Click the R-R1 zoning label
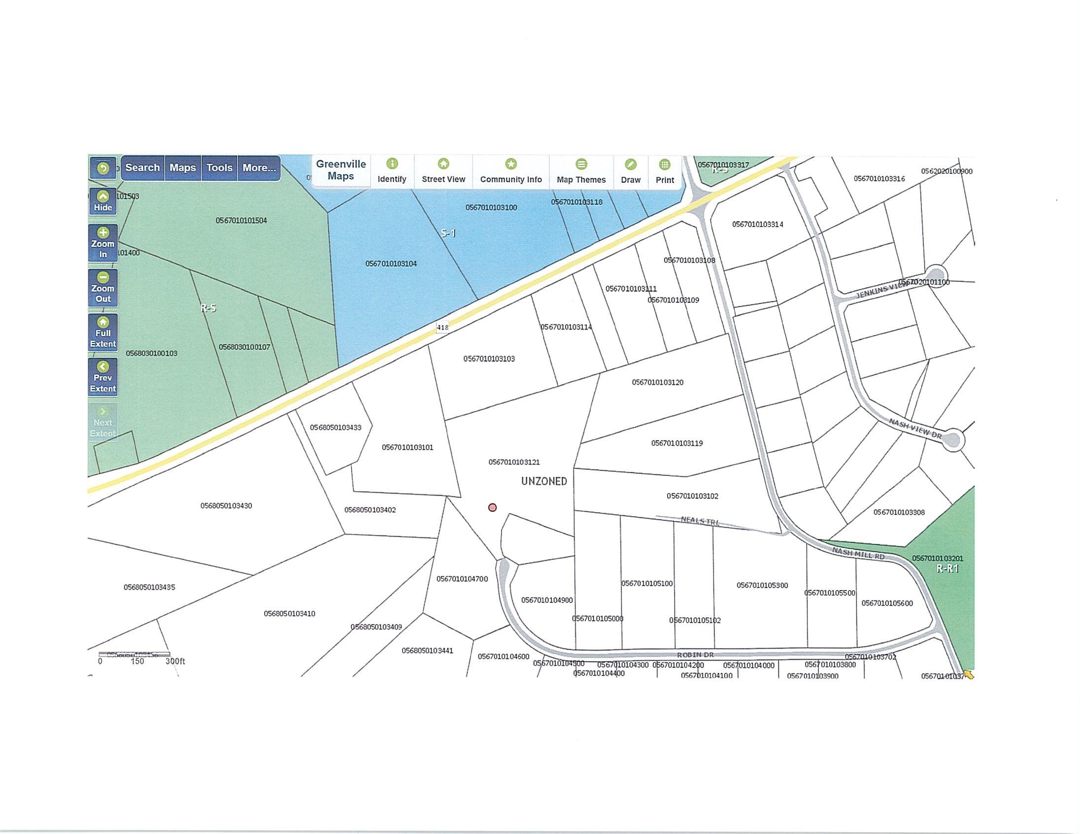1080x834 pixels. tap(947, 569)
